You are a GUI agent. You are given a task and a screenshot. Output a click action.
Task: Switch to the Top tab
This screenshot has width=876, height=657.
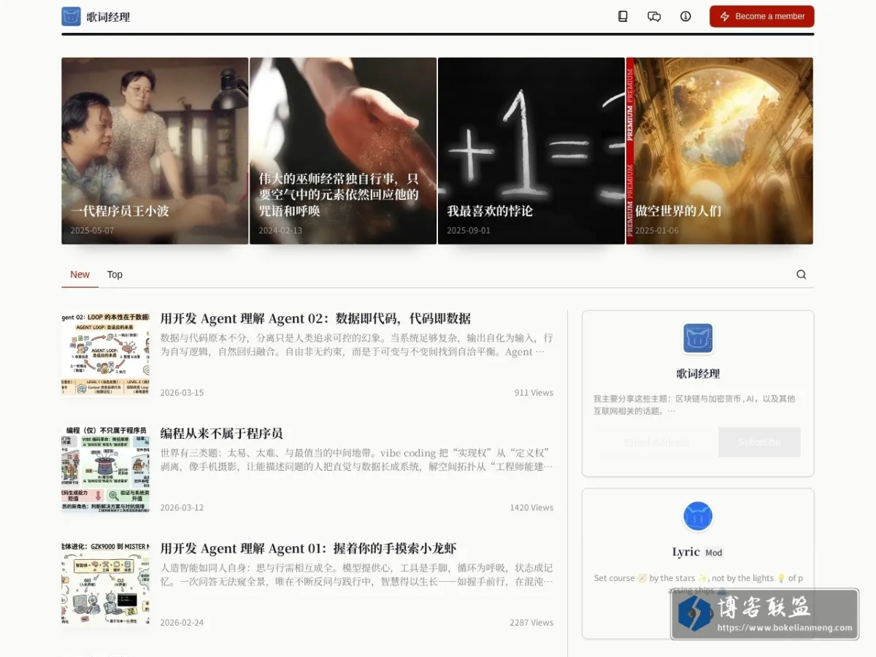coord(115,274)
